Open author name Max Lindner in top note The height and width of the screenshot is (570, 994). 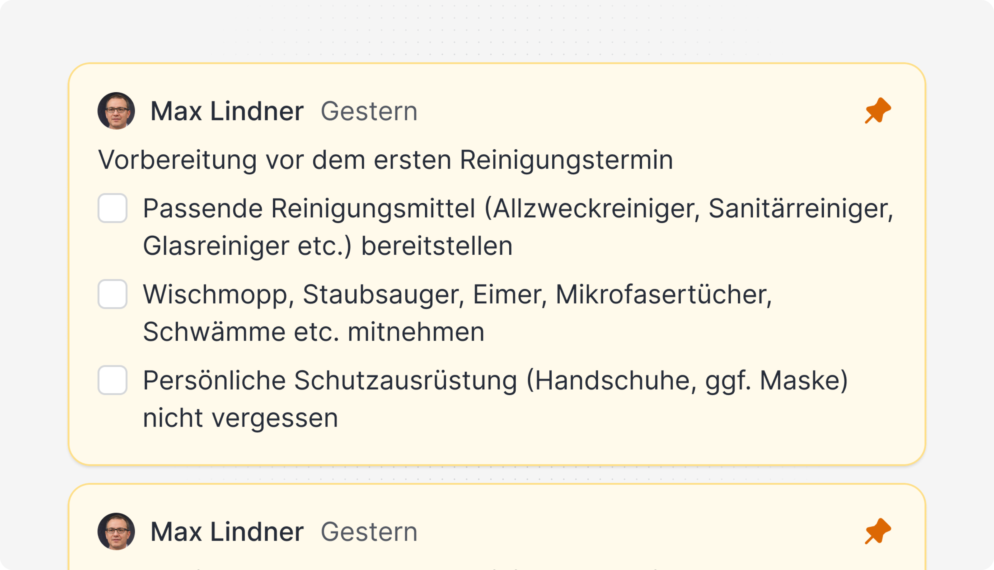(227, 111)
